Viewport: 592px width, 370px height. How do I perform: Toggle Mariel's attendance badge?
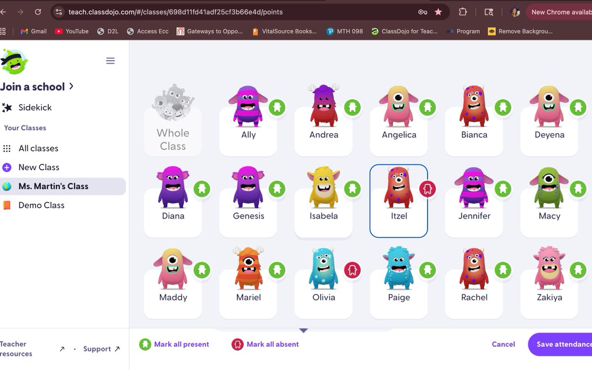277,270
